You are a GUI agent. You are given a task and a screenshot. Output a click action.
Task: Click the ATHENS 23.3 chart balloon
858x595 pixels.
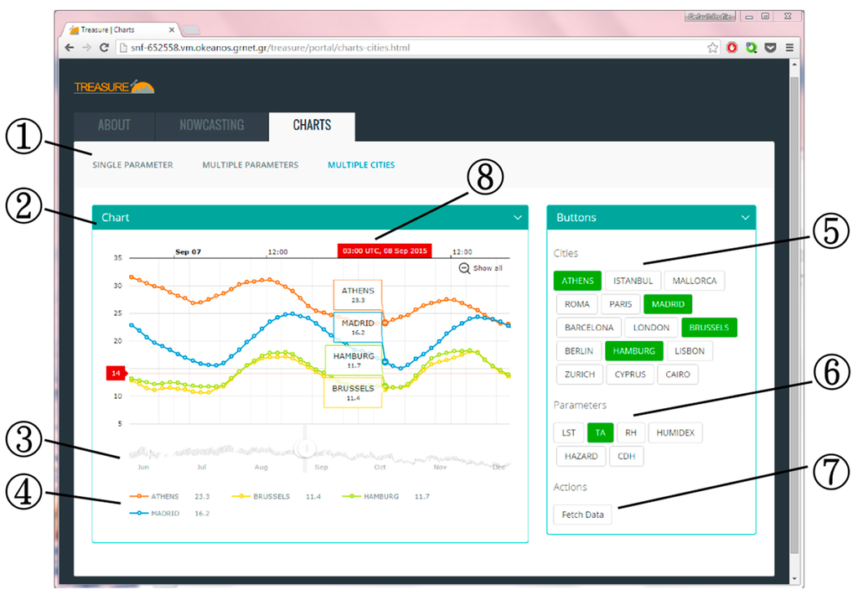(358, 295)
